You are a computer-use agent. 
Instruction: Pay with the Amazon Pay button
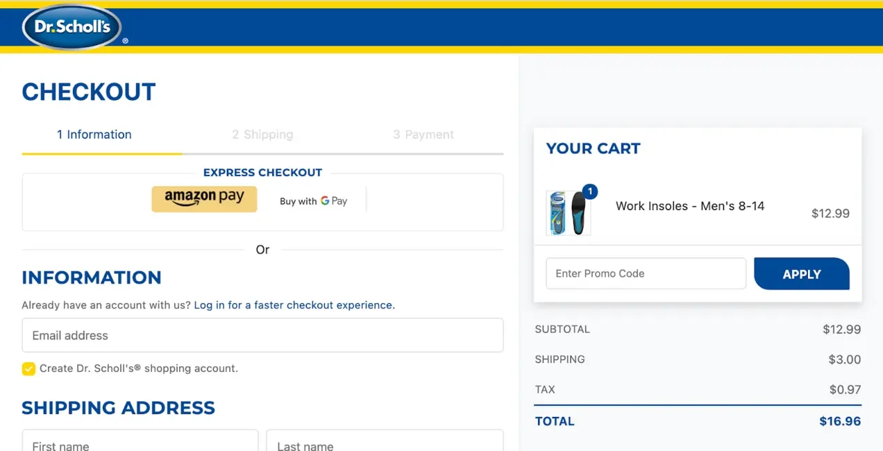204,199
